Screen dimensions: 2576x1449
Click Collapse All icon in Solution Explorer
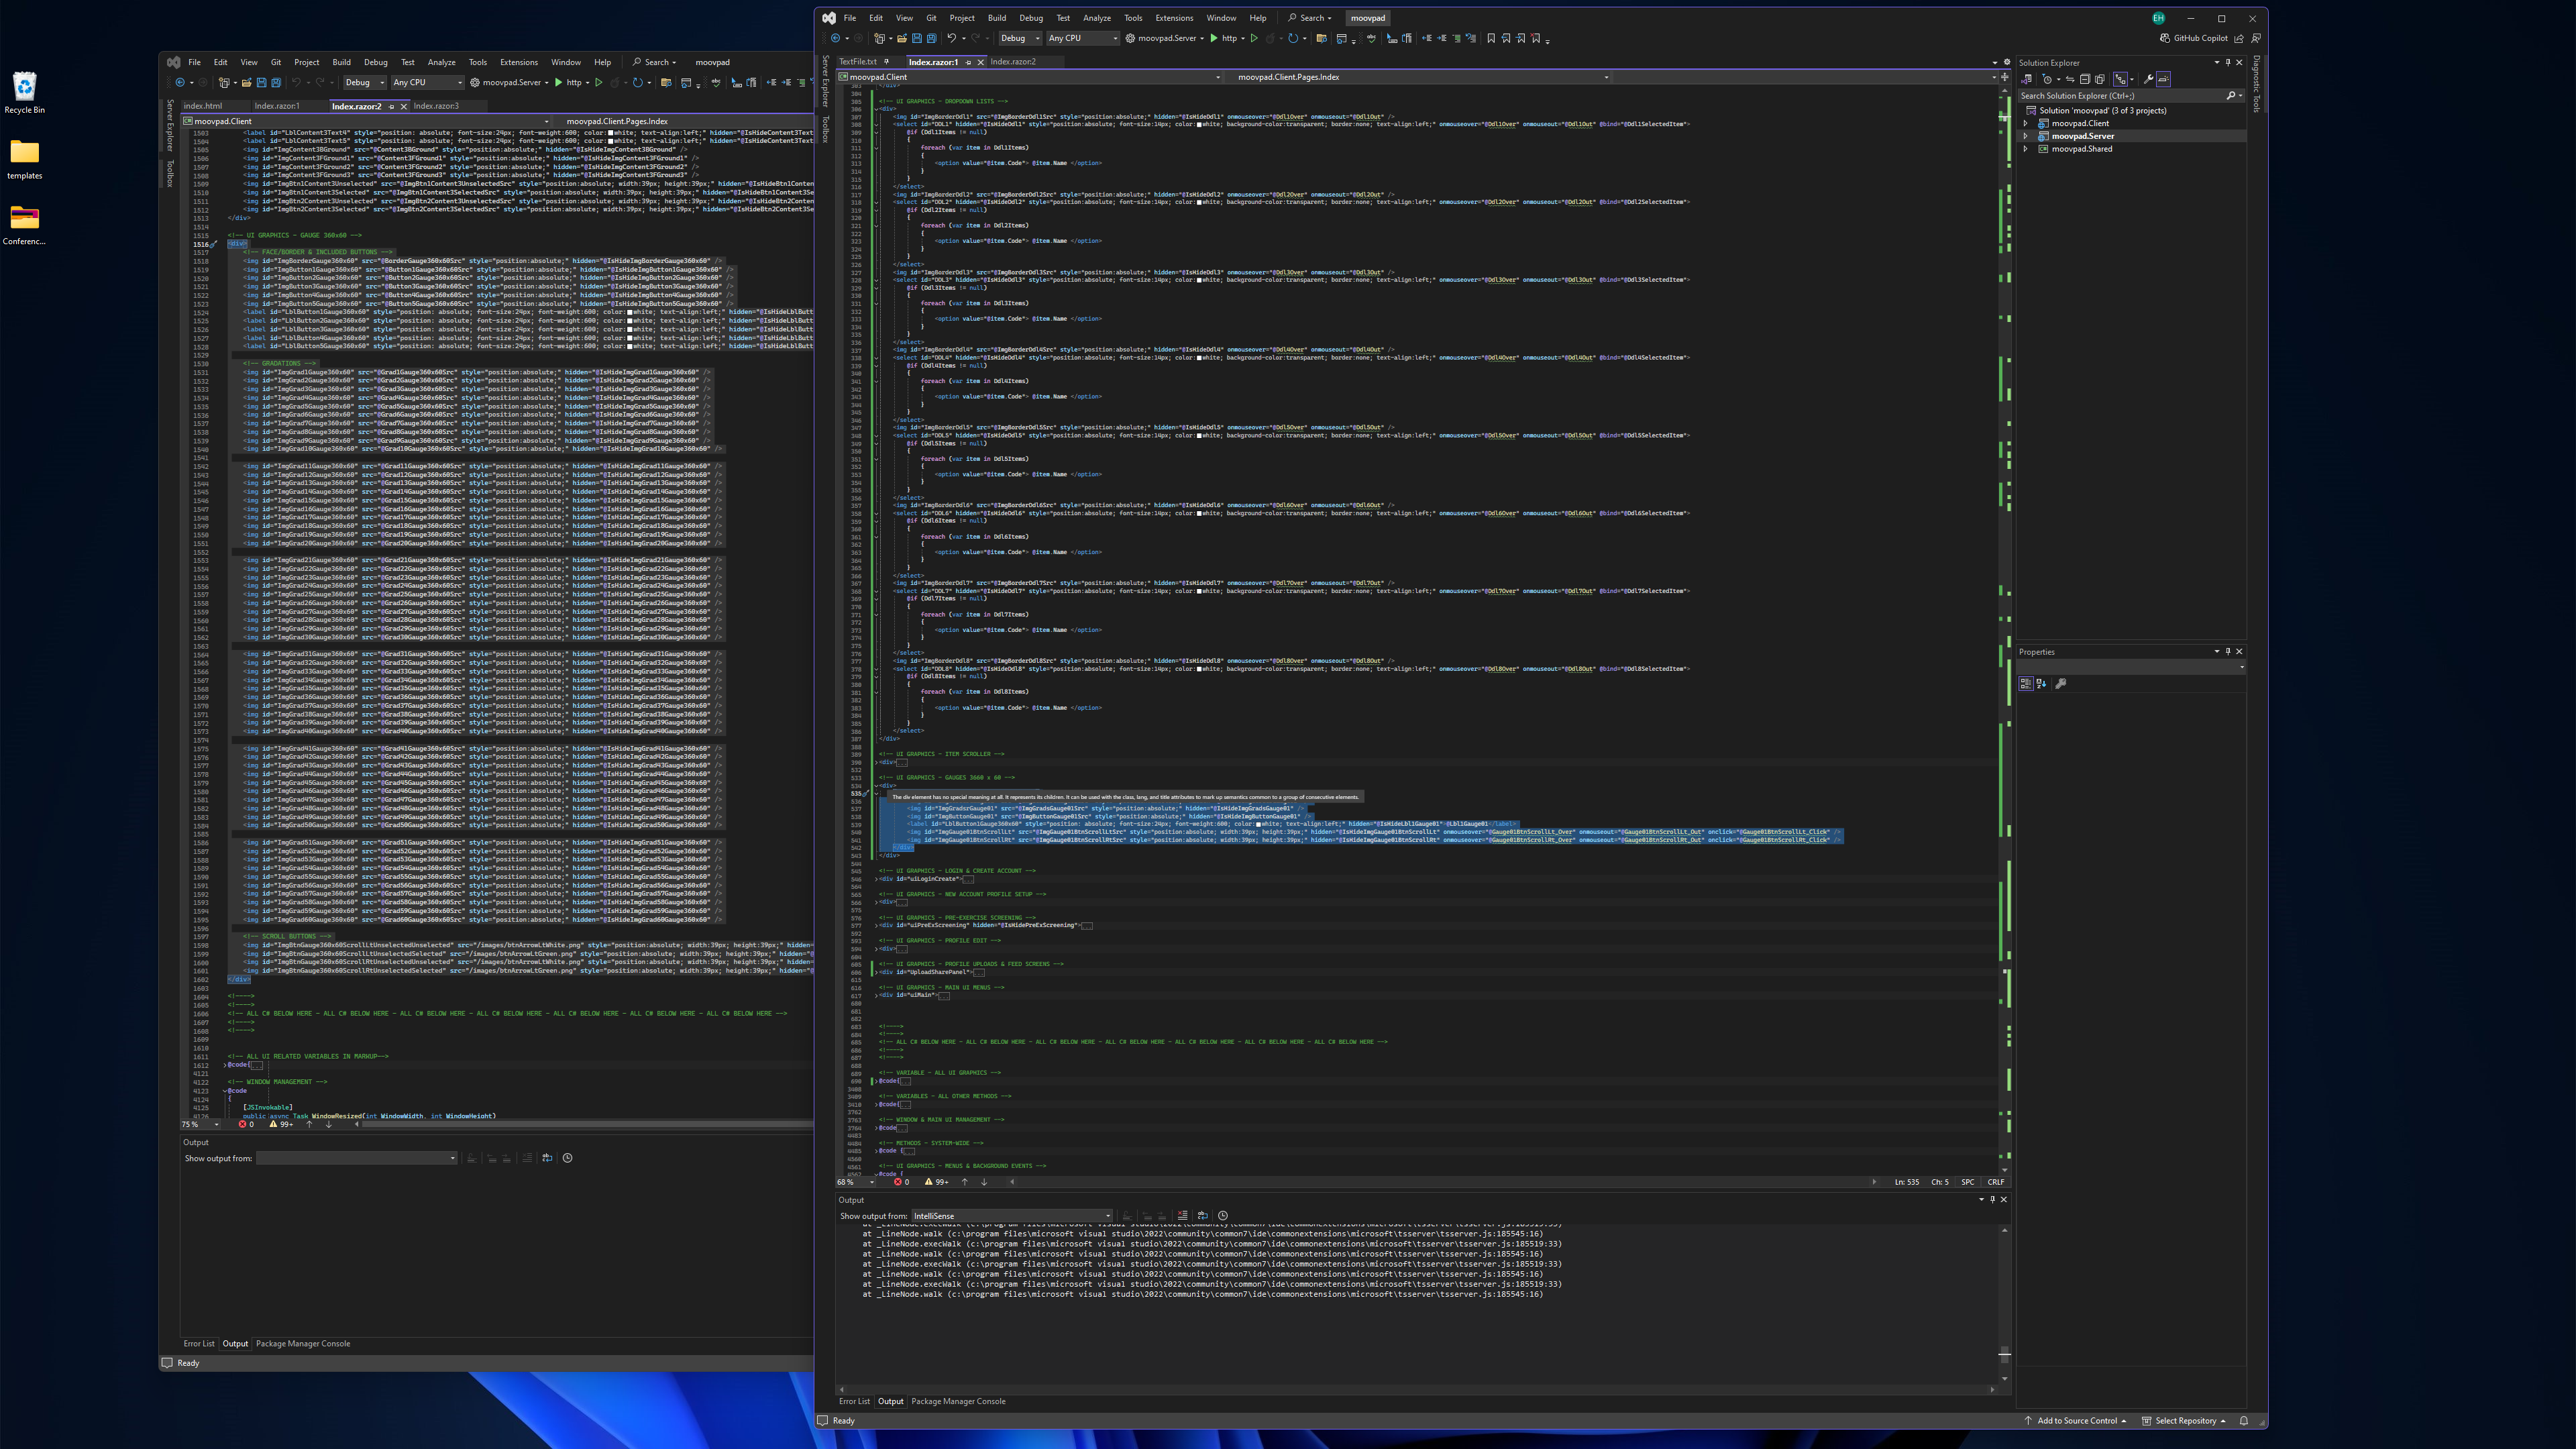(2085, 79)
